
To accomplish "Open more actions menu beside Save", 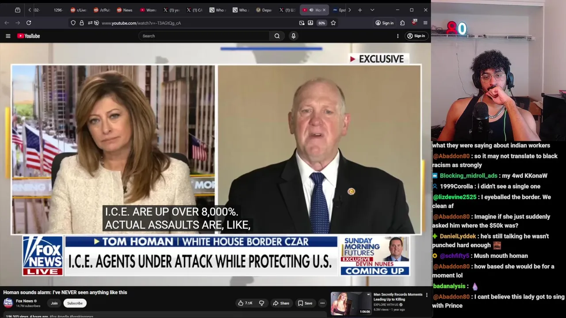I will tap(322, 303).
